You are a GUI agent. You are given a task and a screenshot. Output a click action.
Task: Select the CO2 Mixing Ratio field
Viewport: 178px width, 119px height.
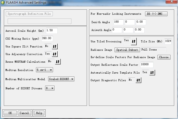[47, 39]
